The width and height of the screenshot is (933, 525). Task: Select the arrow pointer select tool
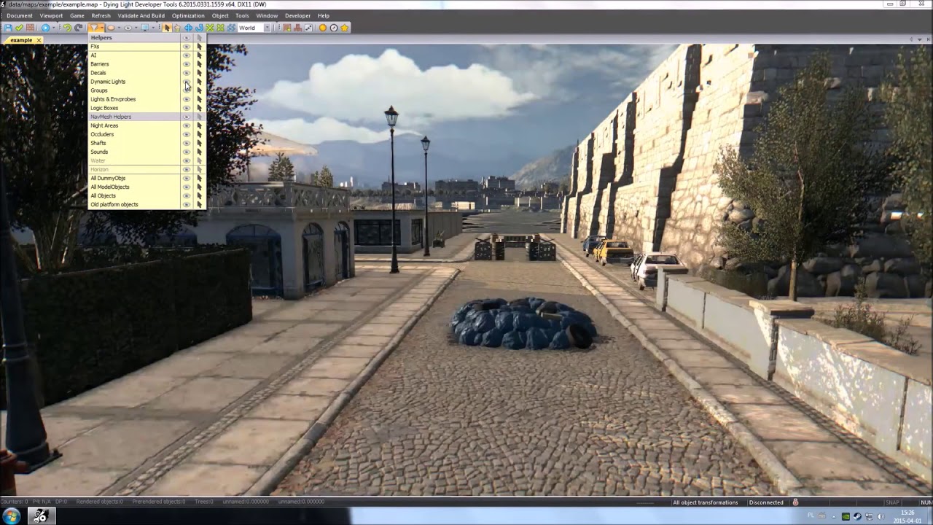167,28
